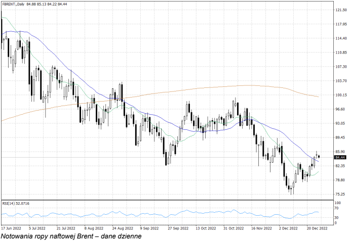Click the blue RSI line in lower panel
Viewport: 349px width, 242px height.
[187, 211]
